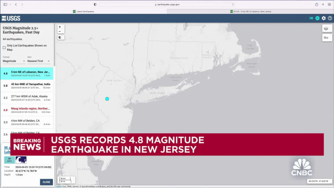The height and width of the screenshot is (188, 334).
Task: Add a new tab with the plus icon
Action: click(323, 4)
